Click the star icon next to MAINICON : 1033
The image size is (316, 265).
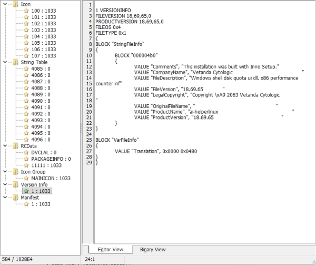coord(26,178)
